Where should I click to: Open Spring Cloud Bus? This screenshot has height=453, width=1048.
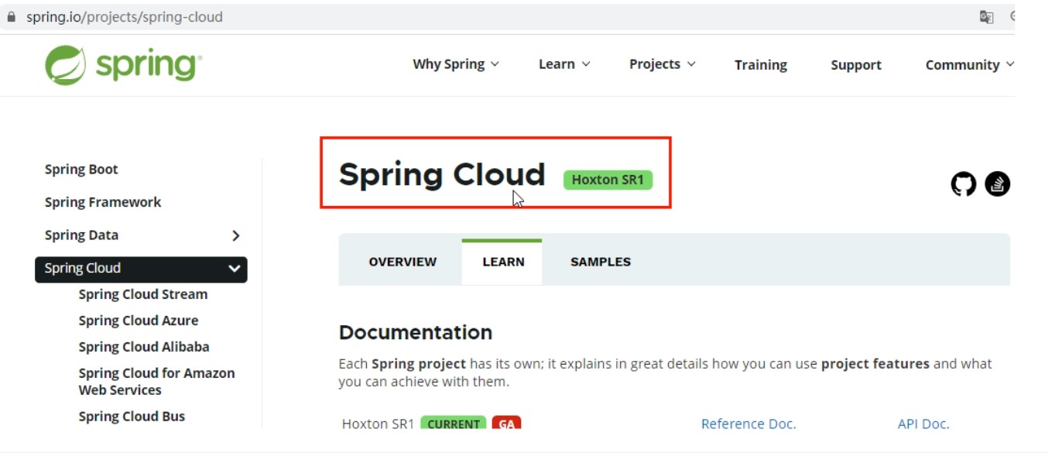click(x=132, y=417)
